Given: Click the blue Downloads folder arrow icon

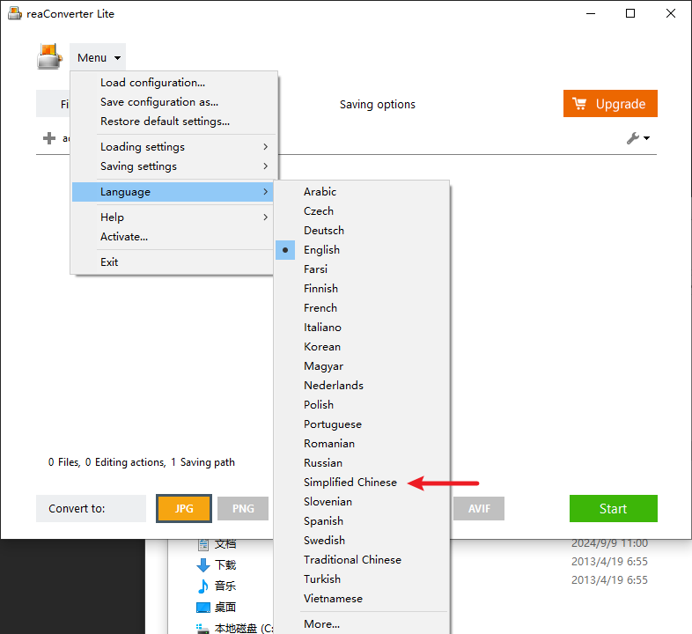Looking at the screenshot, I should click(x=203, y=565).
